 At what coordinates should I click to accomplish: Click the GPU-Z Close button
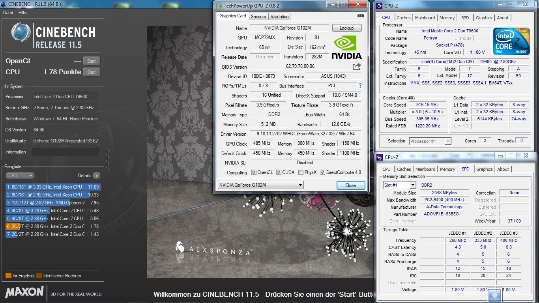pyautogui.click(x=350, y=185)
